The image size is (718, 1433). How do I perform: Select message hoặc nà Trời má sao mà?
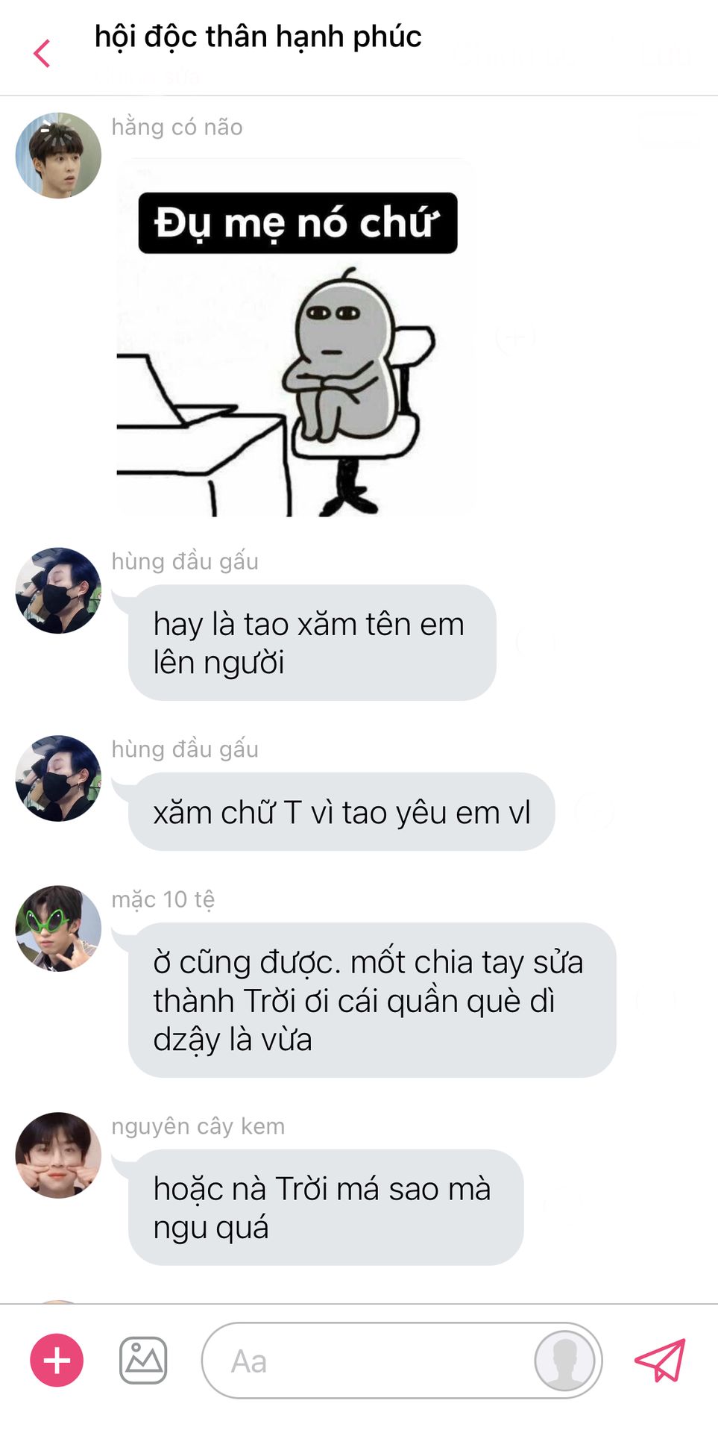click(x=326, y=1207)
